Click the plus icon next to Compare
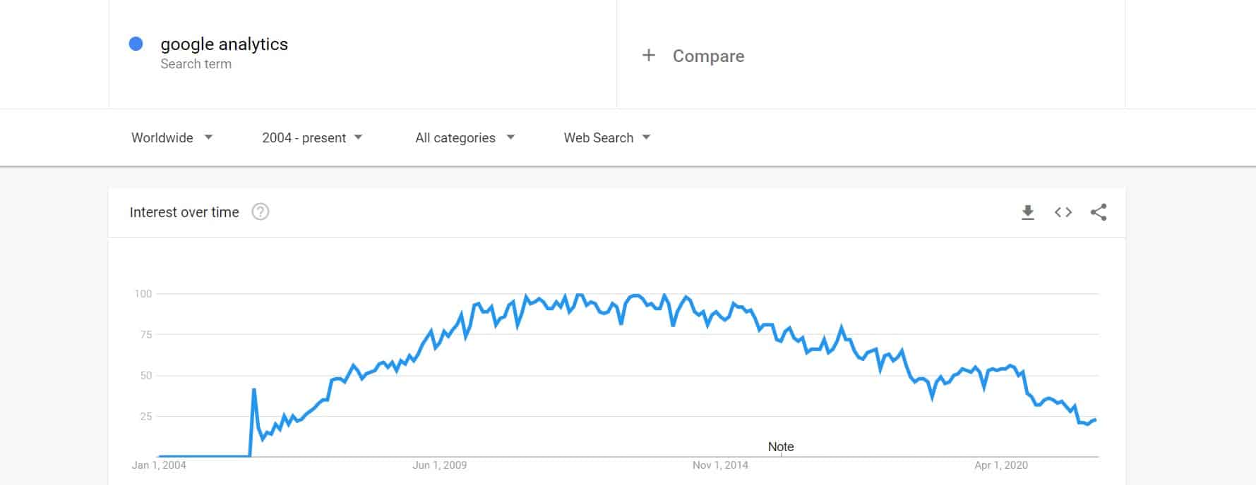Screen dimensions: 1256x485 click(x=649, y=55)
